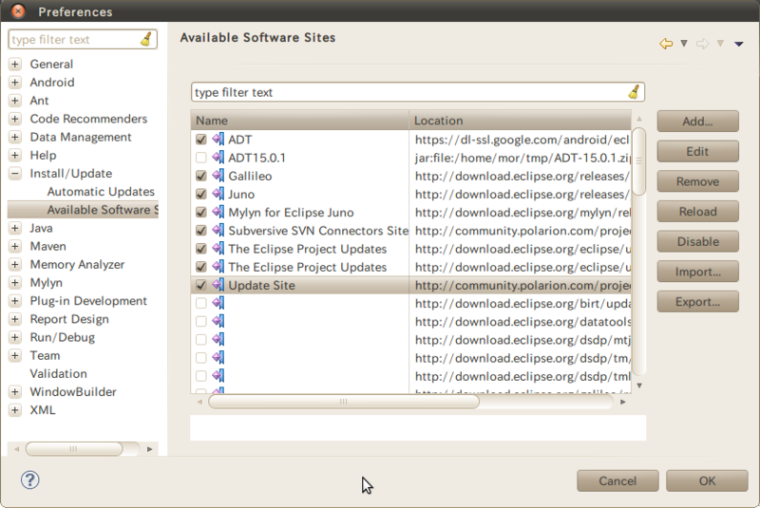Confirm with the OK button
This screenshot has width=760, height=508.
[x=707, y=480]
